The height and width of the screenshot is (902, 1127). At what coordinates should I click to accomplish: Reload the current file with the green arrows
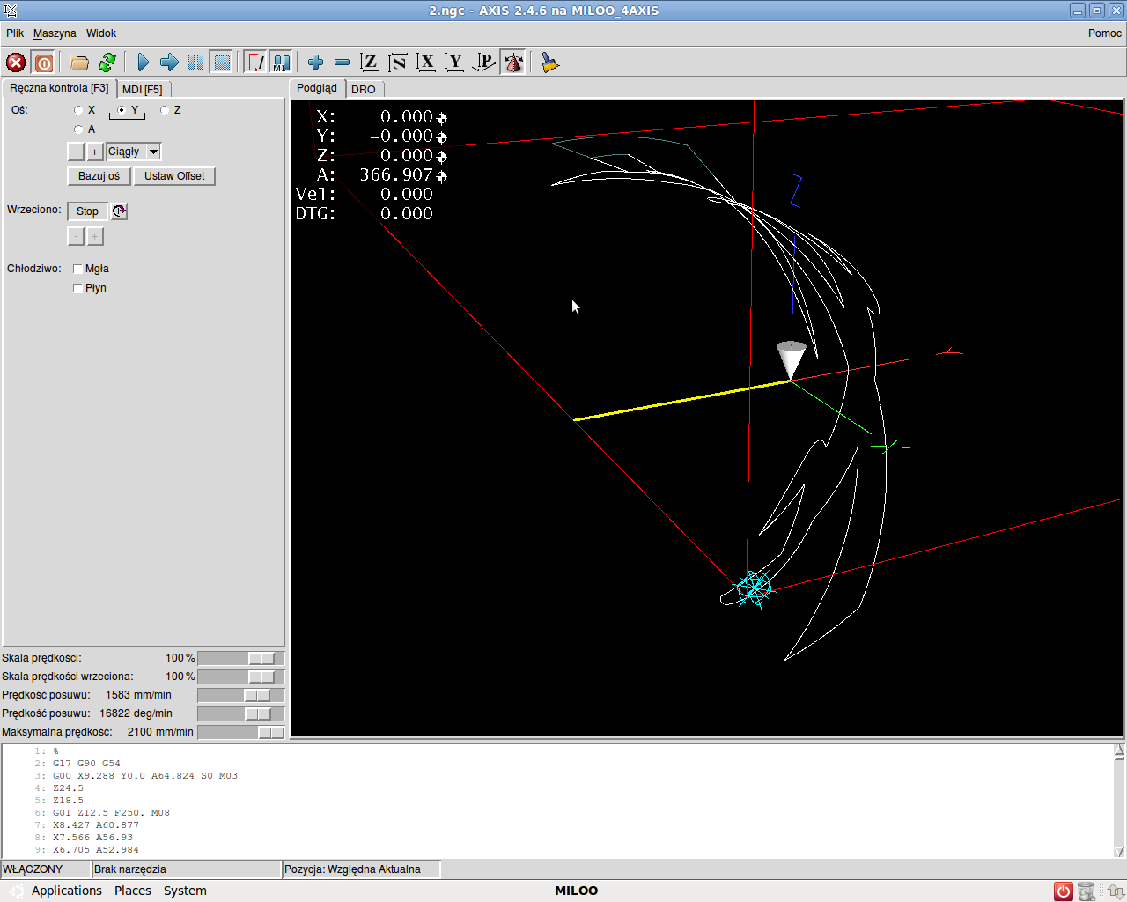[x=107, y=63]
